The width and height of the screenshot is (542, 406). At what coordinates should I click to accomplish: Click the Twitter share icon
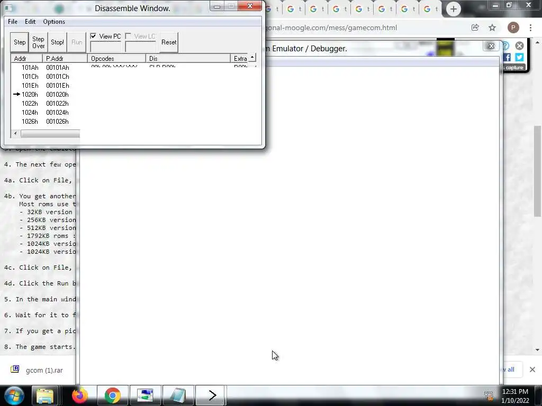(x=519, y=57)
